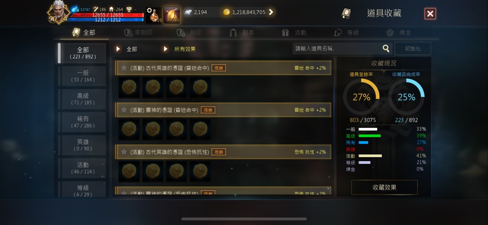The height and width of the screenshot is (225, 488).
Task: Click the 收藏效果 button
Action: click(x=384, y=187)
